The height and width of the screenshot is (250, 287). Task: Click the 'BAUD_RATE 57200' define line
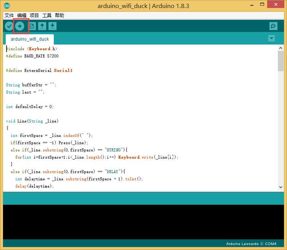pyautogui.click(x=32, y=56)
